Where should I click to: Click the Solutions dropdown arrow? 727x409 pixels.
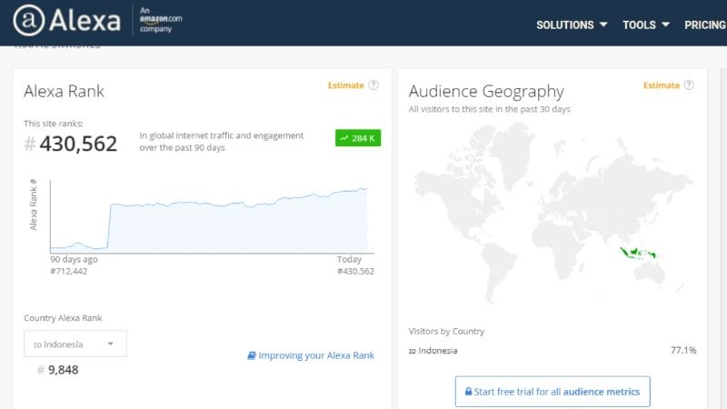click(603, 25)
